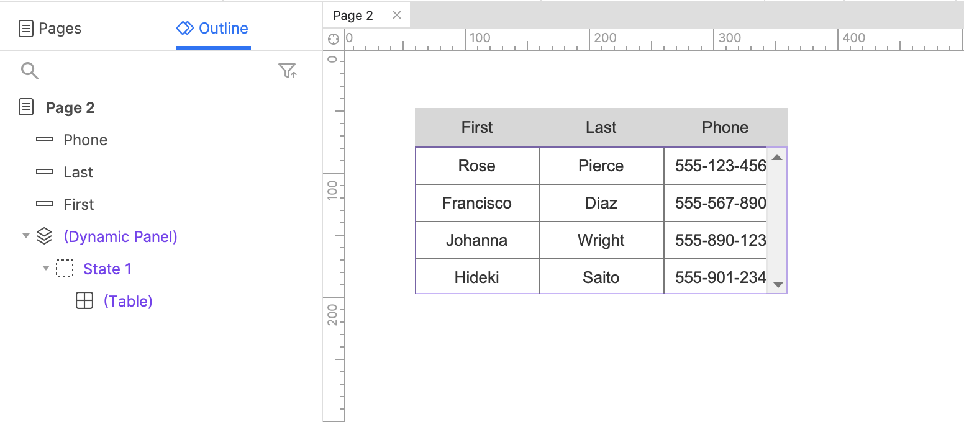Viewport: 964px width, 422px height.
Task: Close the Page 2 canvas tab
Action: coord(397,16)
